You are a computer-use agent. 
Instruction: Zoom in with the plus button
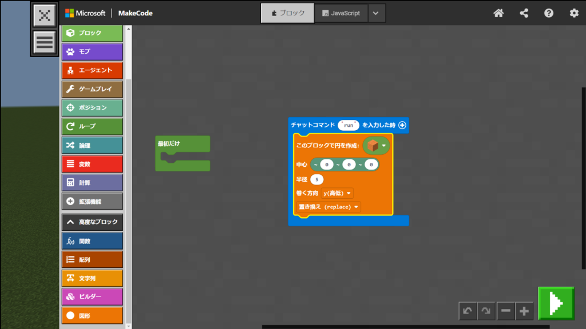coord(524,311)
